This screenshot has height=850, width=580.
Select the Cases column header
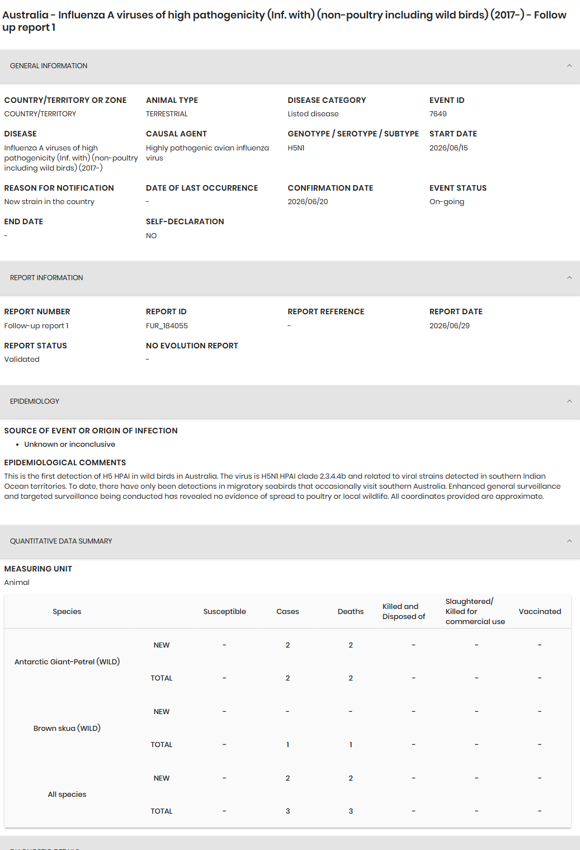[x=287, y=612]
